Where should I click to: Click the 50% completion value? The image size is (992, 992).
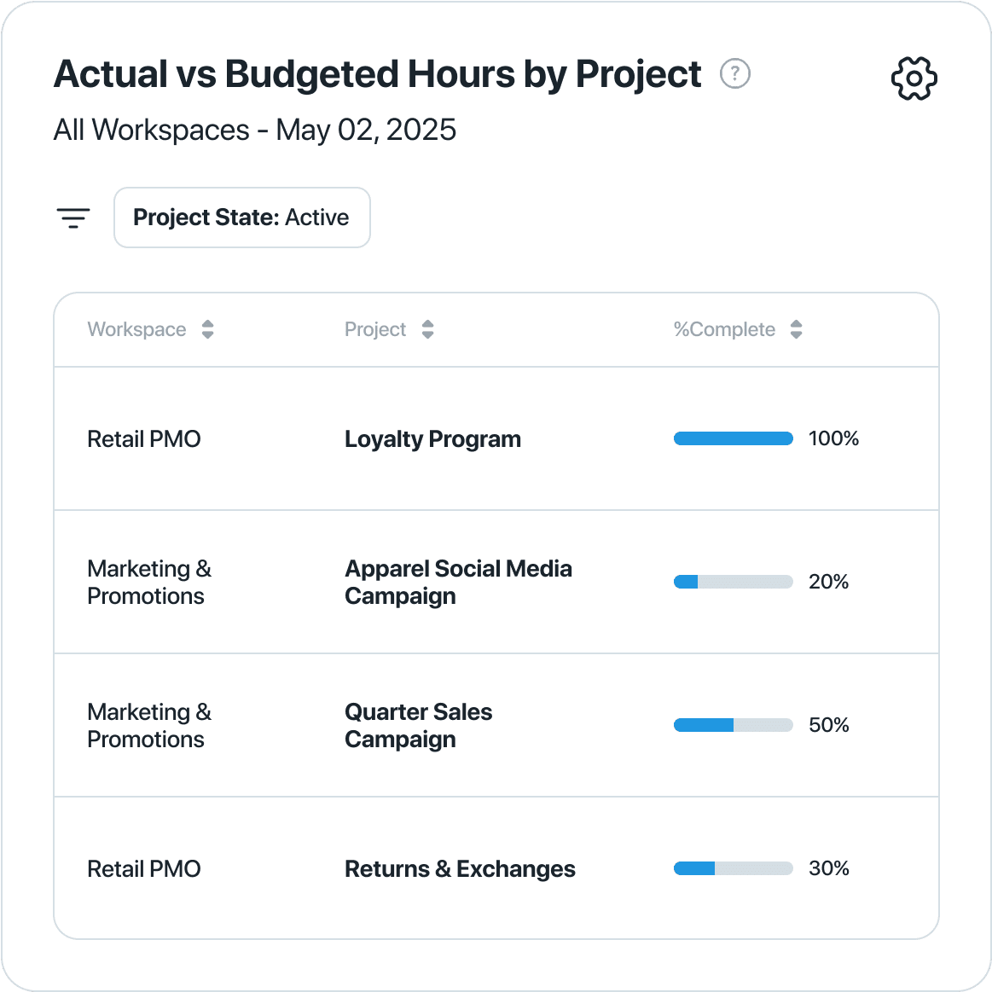[x=829, y=725]
